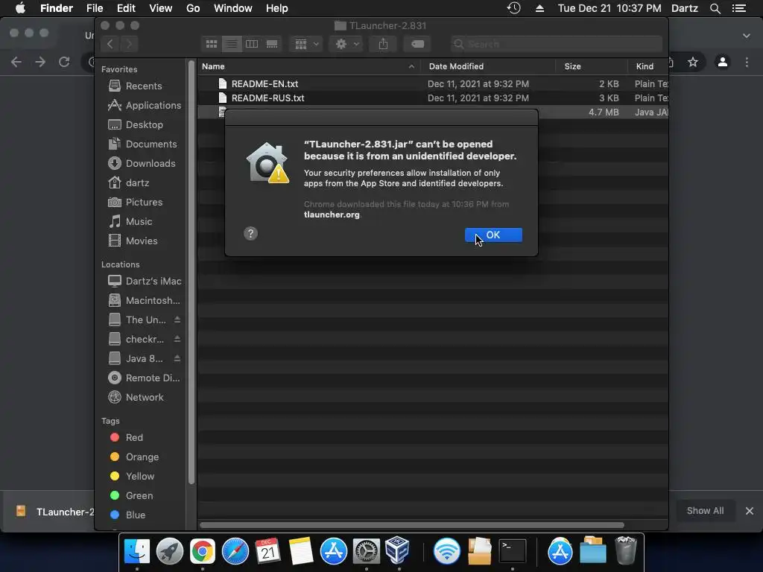Open the group-by dropdown in toolbar
Image resolution: width=763 pixels, height=572 pixels.
[x=306, y=44]
